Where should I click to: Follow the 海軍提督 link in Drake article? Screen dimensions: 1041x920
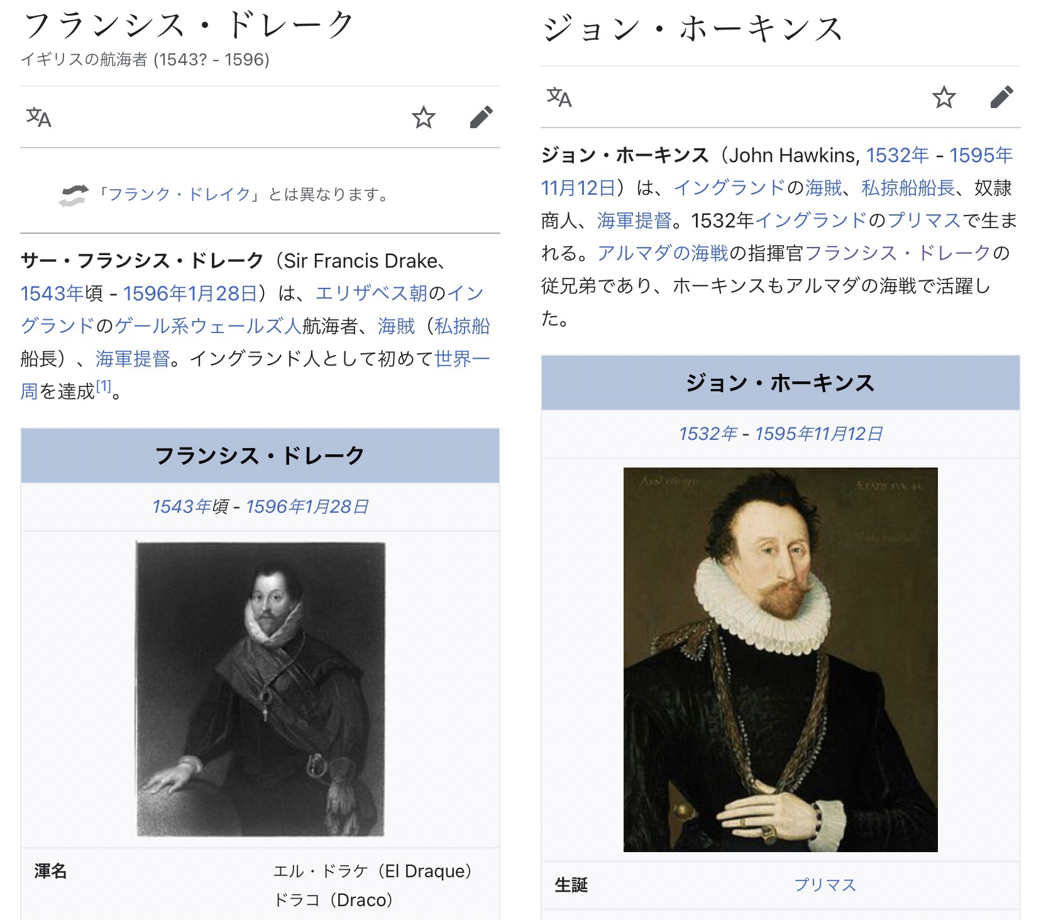coord(133,358)
